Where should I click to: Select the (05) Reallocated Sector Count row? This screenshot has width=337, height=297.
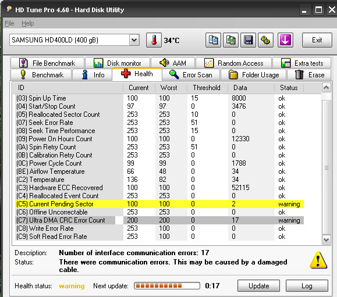pyautogui.click(x=160, y=114)
